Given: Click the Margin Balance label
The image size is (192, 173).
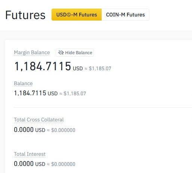Looking at the screenshot, I should pyautogui.click(x=32, y=52).
